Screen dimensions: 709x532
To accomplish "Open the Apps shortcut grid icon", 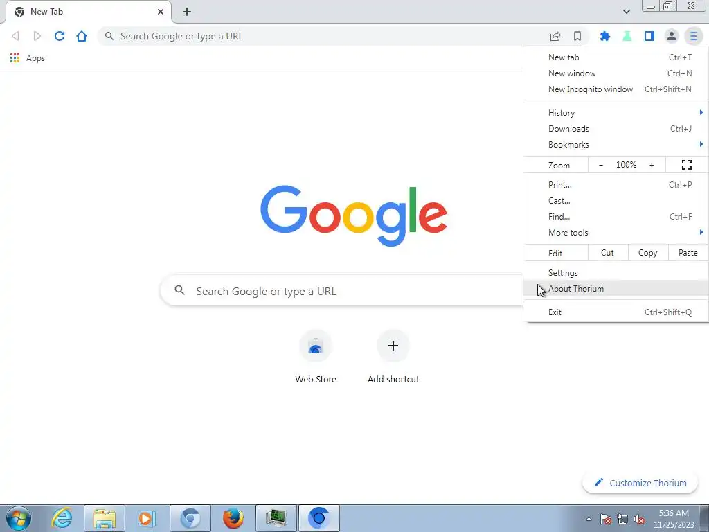I will (x=15, y=58).
